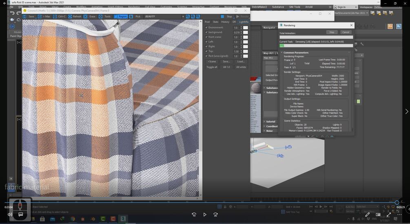The height and width of the screenshot is (224, 410).
Task: Click the Refresh icon in Corona toolbar
Action: (70, 16)
